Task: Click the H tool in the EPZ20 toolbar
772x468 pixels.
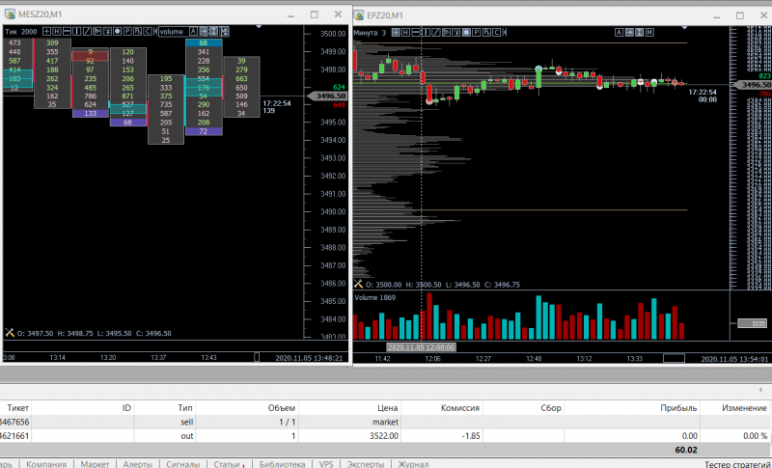Action: (405, 33)
